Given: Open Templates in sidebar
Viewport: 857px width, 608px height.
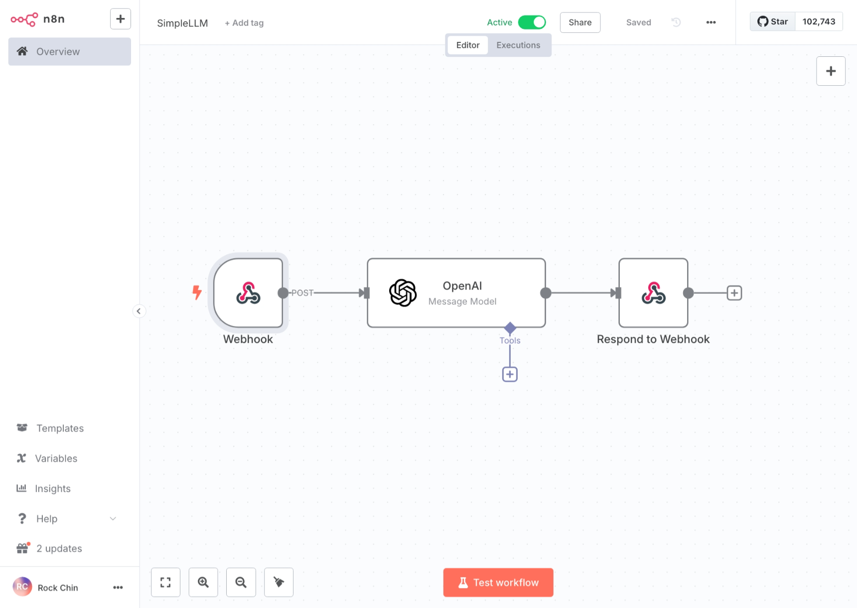Looking at the screenshot, I should (60, 428).
